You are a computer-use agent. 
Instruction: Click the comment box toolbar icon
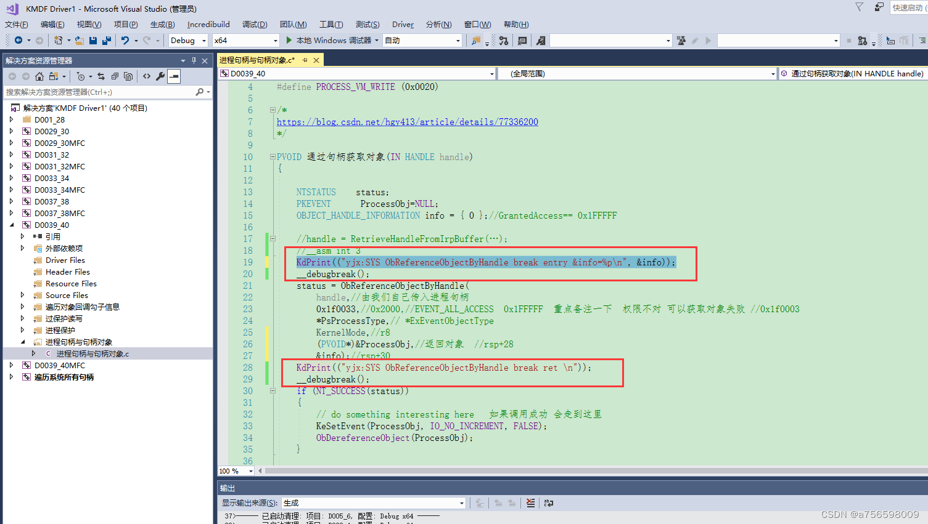click(522, 41)
